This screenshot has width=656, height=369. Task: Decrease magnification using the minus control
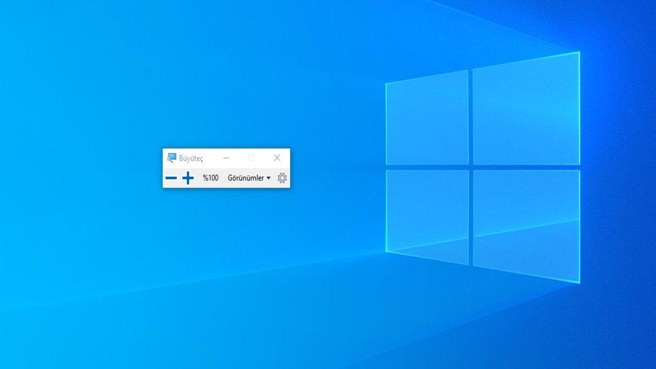(172, 178)
